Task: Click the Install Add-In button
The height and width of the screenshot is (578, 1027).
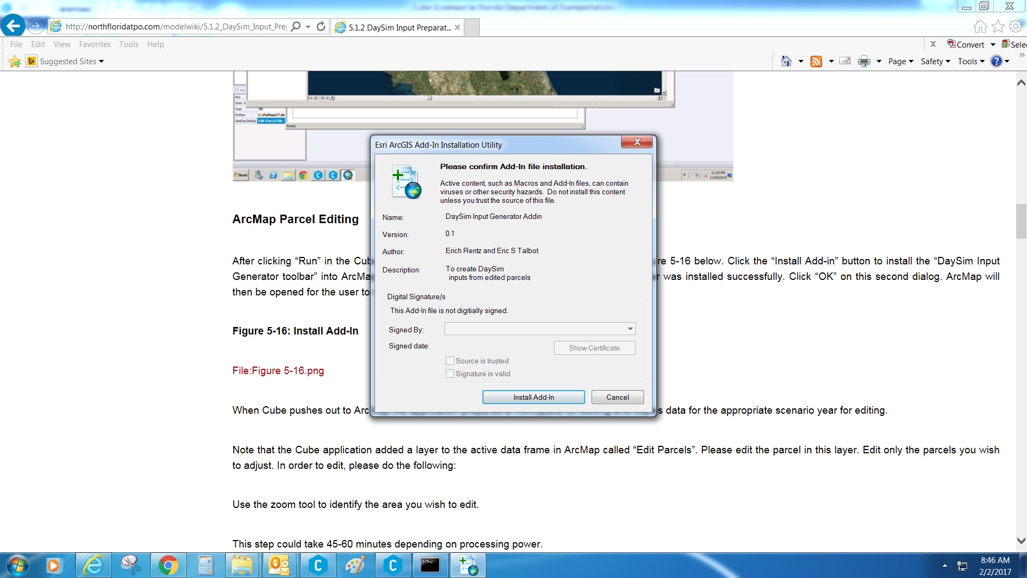Action: pyautogui.click(x=533, y=397)
